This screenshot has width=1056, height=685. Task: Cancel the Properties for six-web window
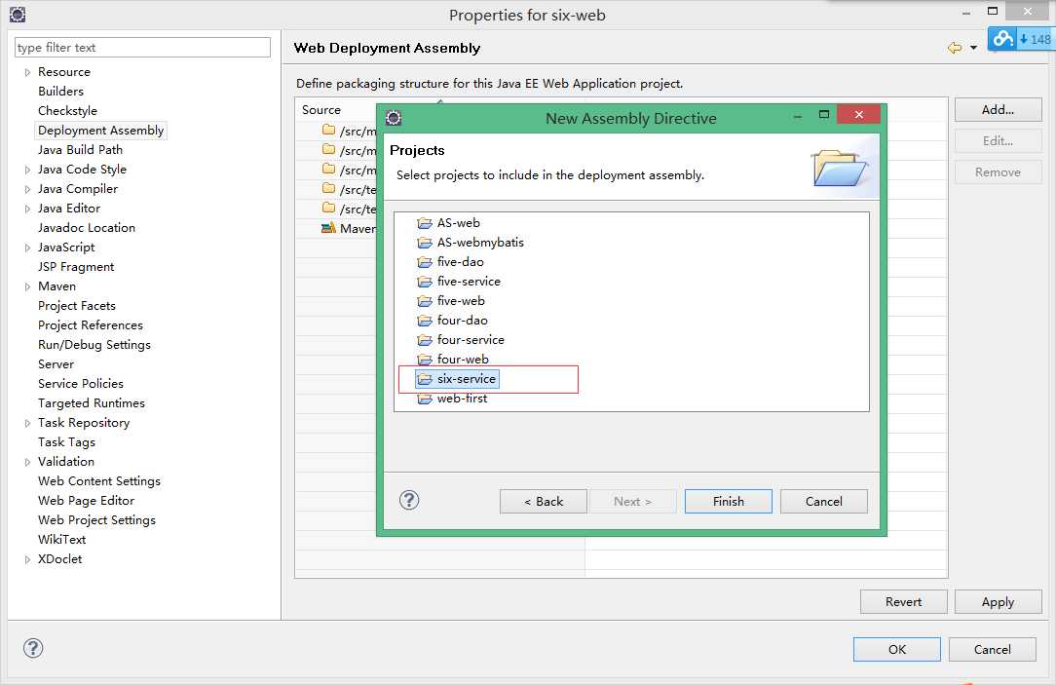point(993,649)
